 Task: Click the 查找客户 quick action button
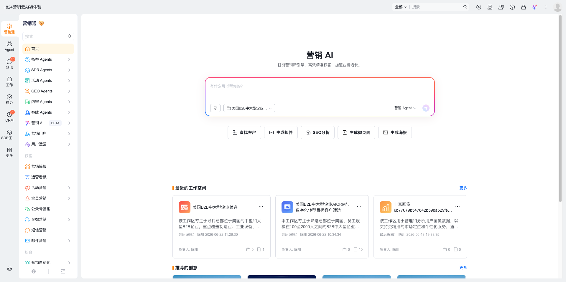tap(244, 132)
